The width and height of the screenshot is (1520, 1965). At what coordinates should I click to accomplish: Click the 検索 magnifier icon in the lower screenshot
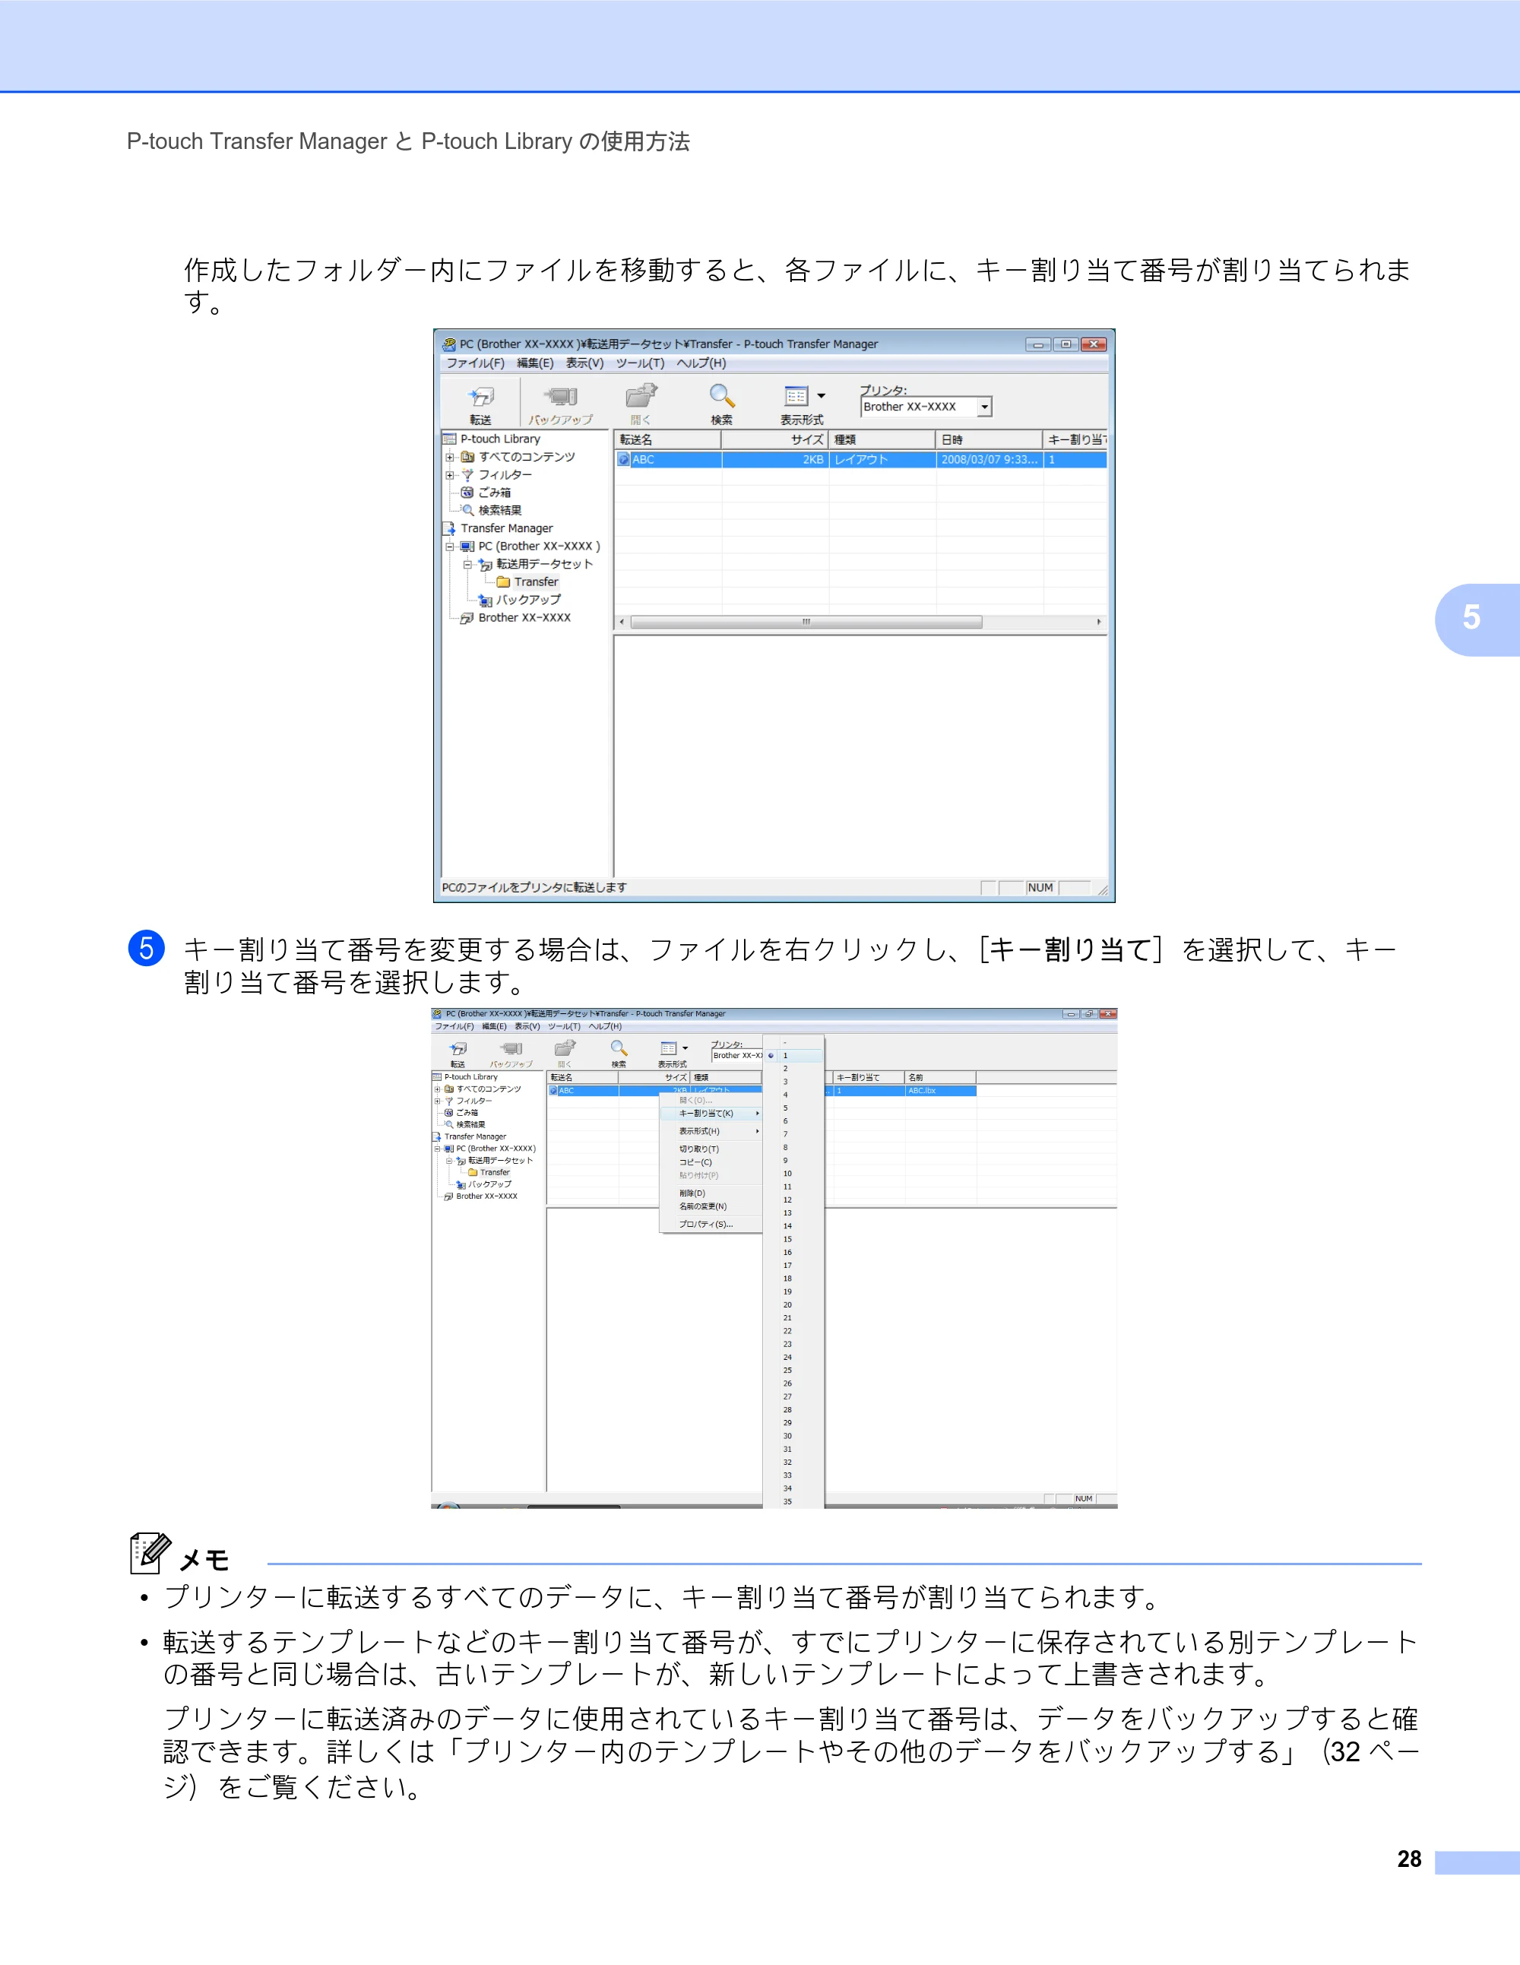point(619,1048)
